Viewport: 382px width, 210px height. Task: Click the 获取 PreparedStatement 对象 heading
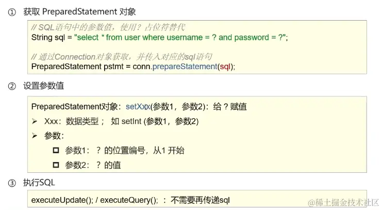pyautogui.click(x=79, y=12)
